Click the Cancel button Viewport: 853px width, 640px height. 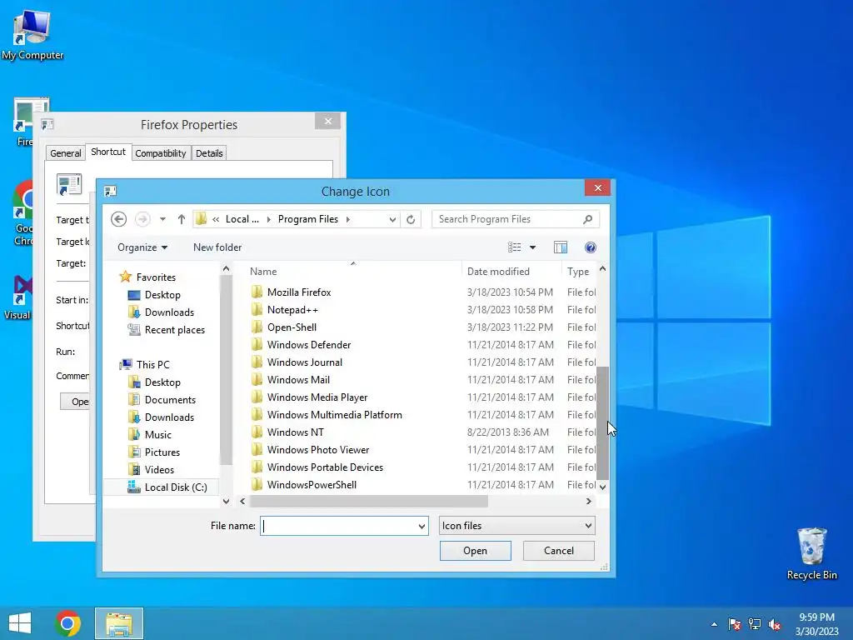559,551
